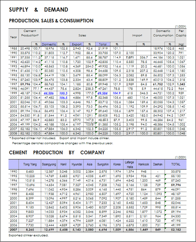The width and height of the screenshot is (196, 242).
Task: Select 2,151 Hankook value for 2004
Action: click(144, 216)
